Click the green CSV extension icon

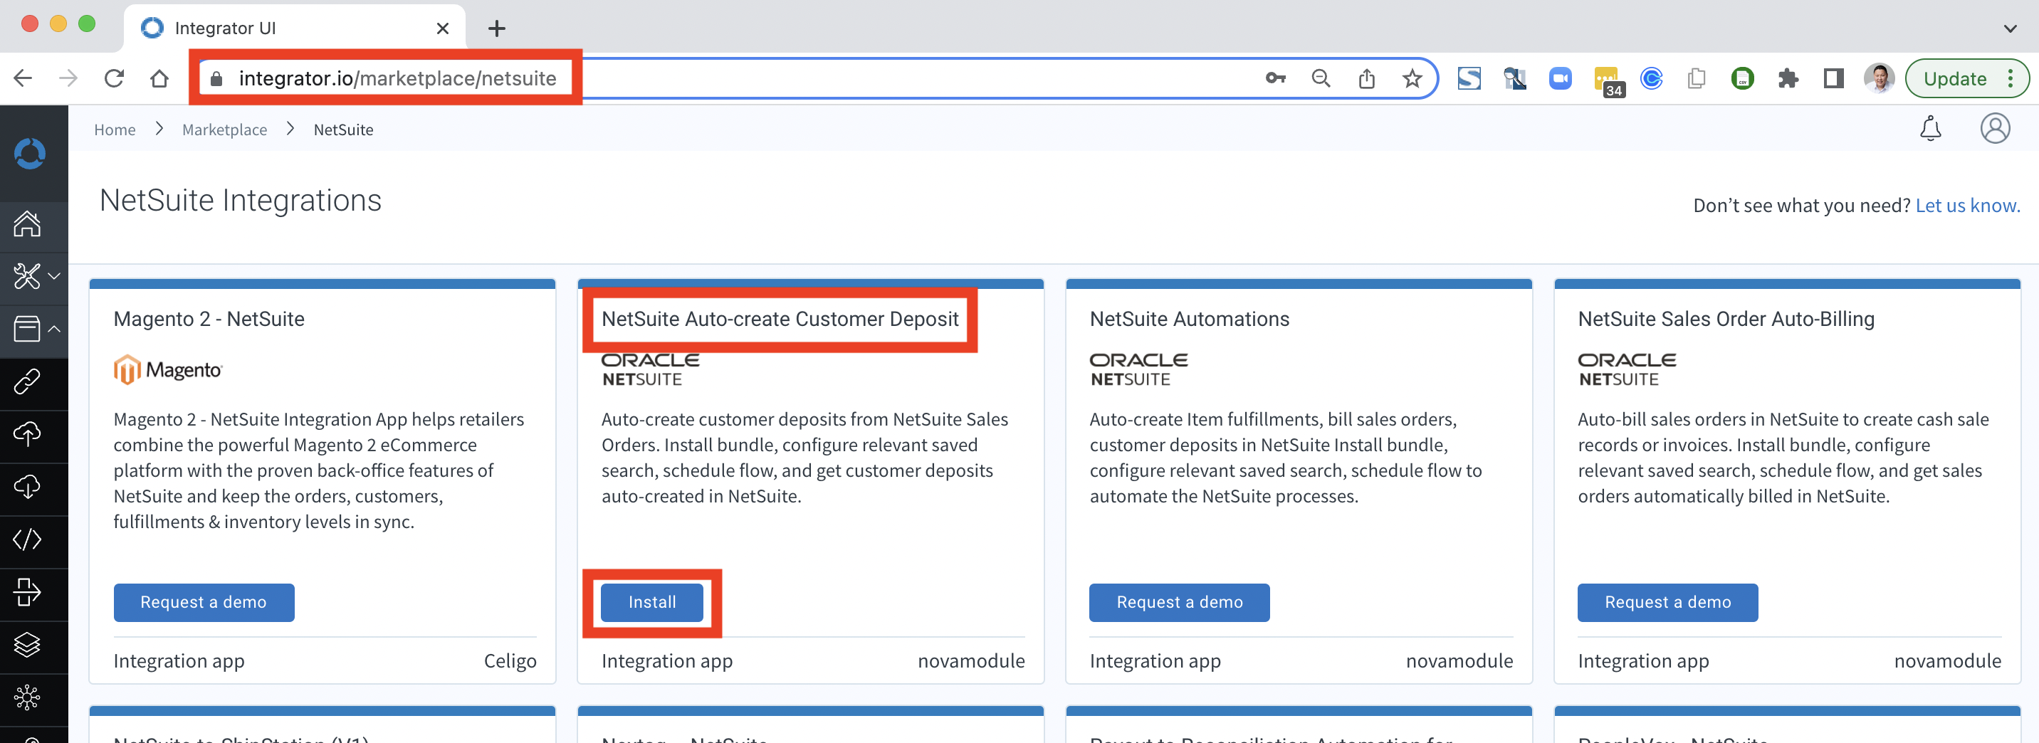click(1742, 78)
